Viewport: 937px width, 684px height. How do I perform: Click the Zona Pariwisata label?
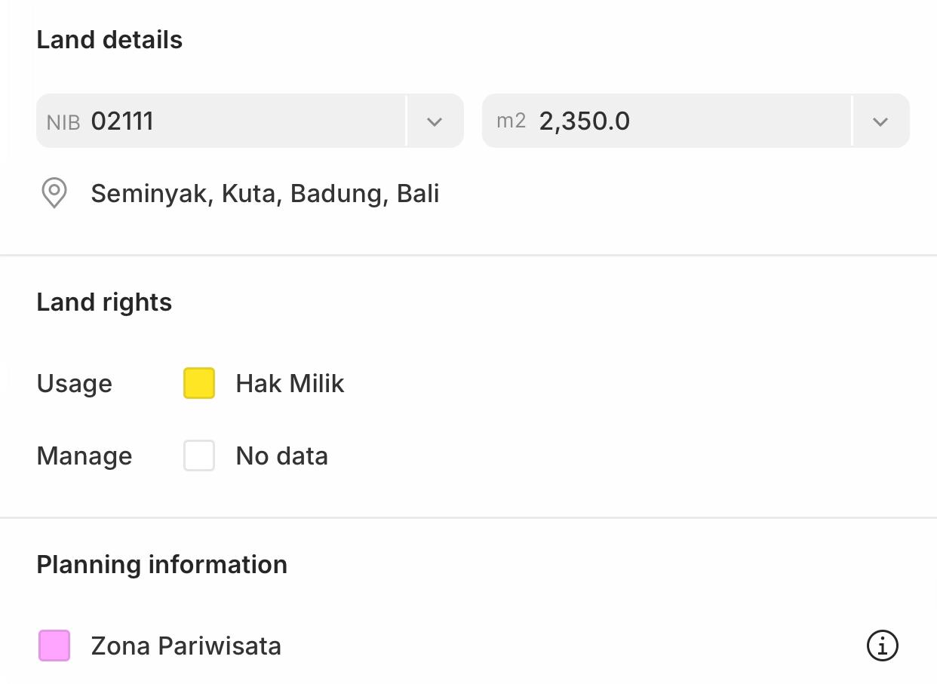tap(186, 646)
